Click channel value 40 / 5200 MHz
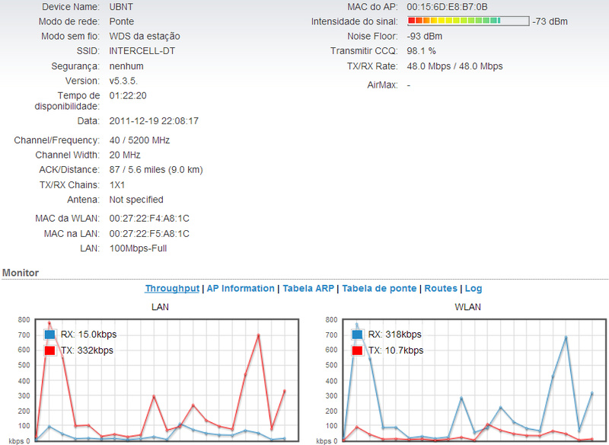This screenshot has width=609, height=445. pos(139,140)
